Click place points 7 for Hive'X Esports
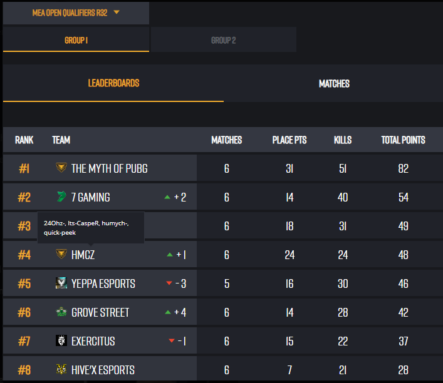Image resolution: width=443 pixels, height=383 pixels. [x=289, y=370]
